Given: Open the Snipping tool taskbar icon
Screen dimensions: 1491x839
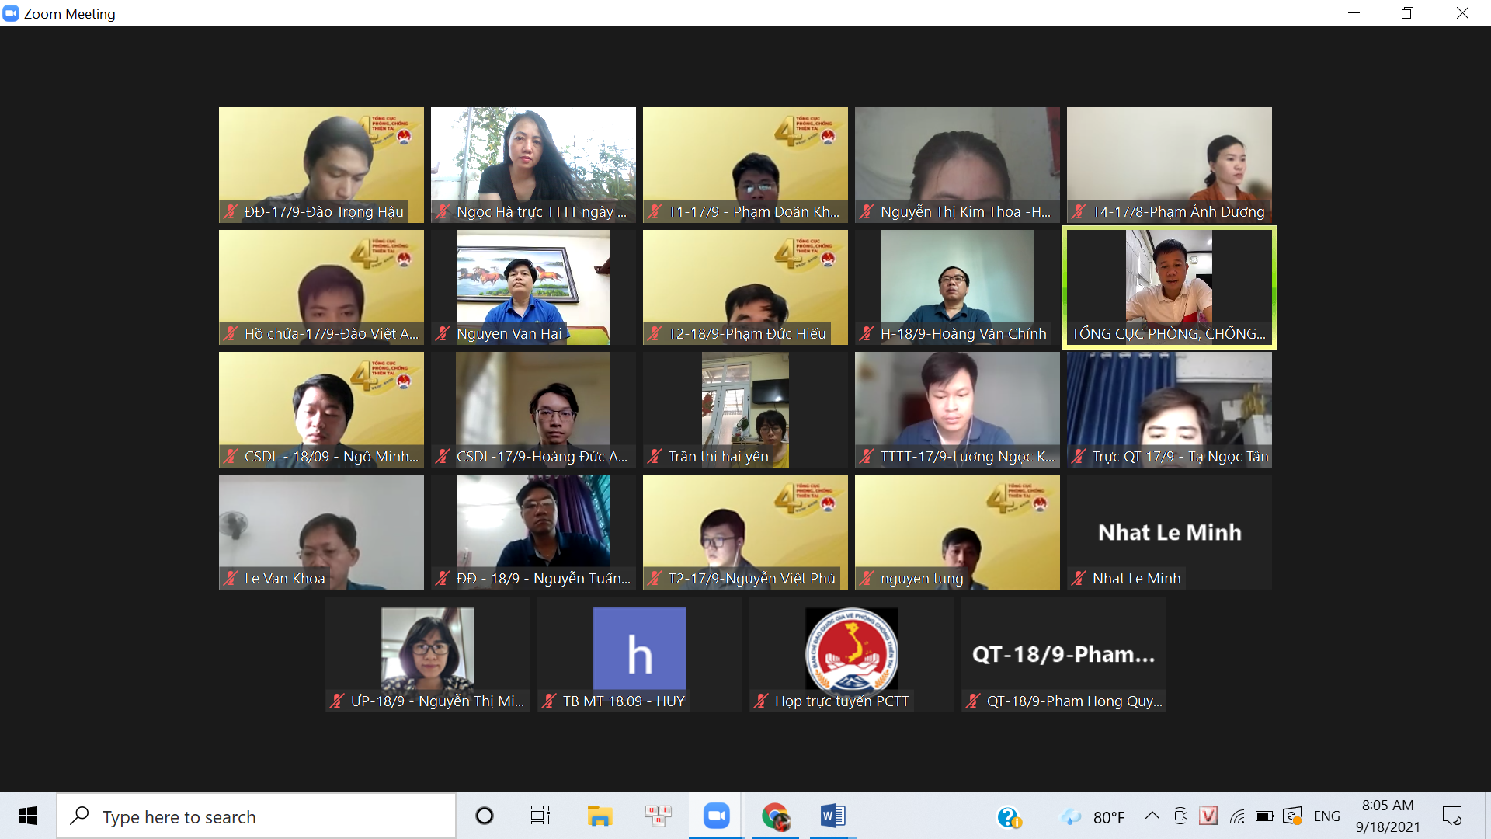Looking at the screenshot, I should pos(658,816).
